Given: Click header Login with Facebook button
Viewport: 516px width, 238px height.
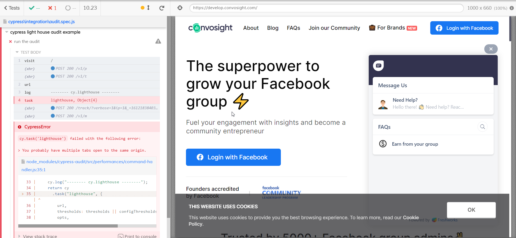Looking at the screenshot, I should click(x=464, y=28).
